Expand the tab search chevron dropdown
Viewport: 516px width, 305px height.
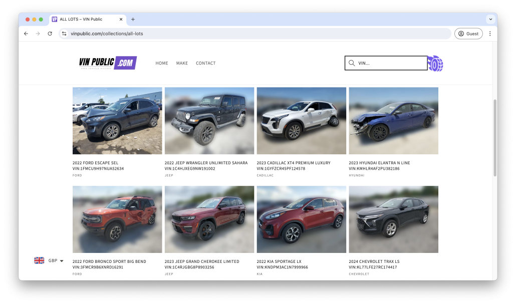(x=490, y=20)
